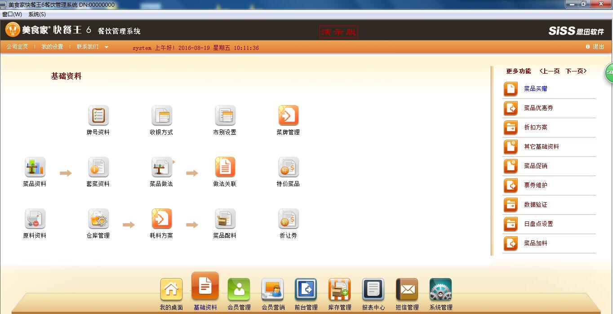Open the 菜品配料 icon
This screenshot has width=613, height=314.
(x=225, y=219)
